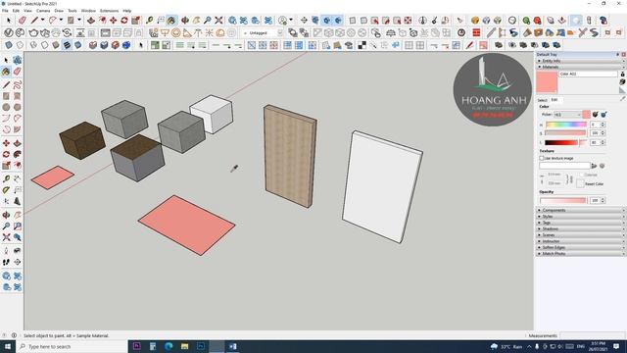Pick the Push/Pull tool in top toolbar

[x=91, y=20]
